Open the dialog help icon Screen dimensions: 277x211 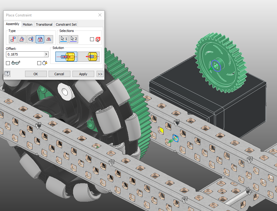(7, 74)
